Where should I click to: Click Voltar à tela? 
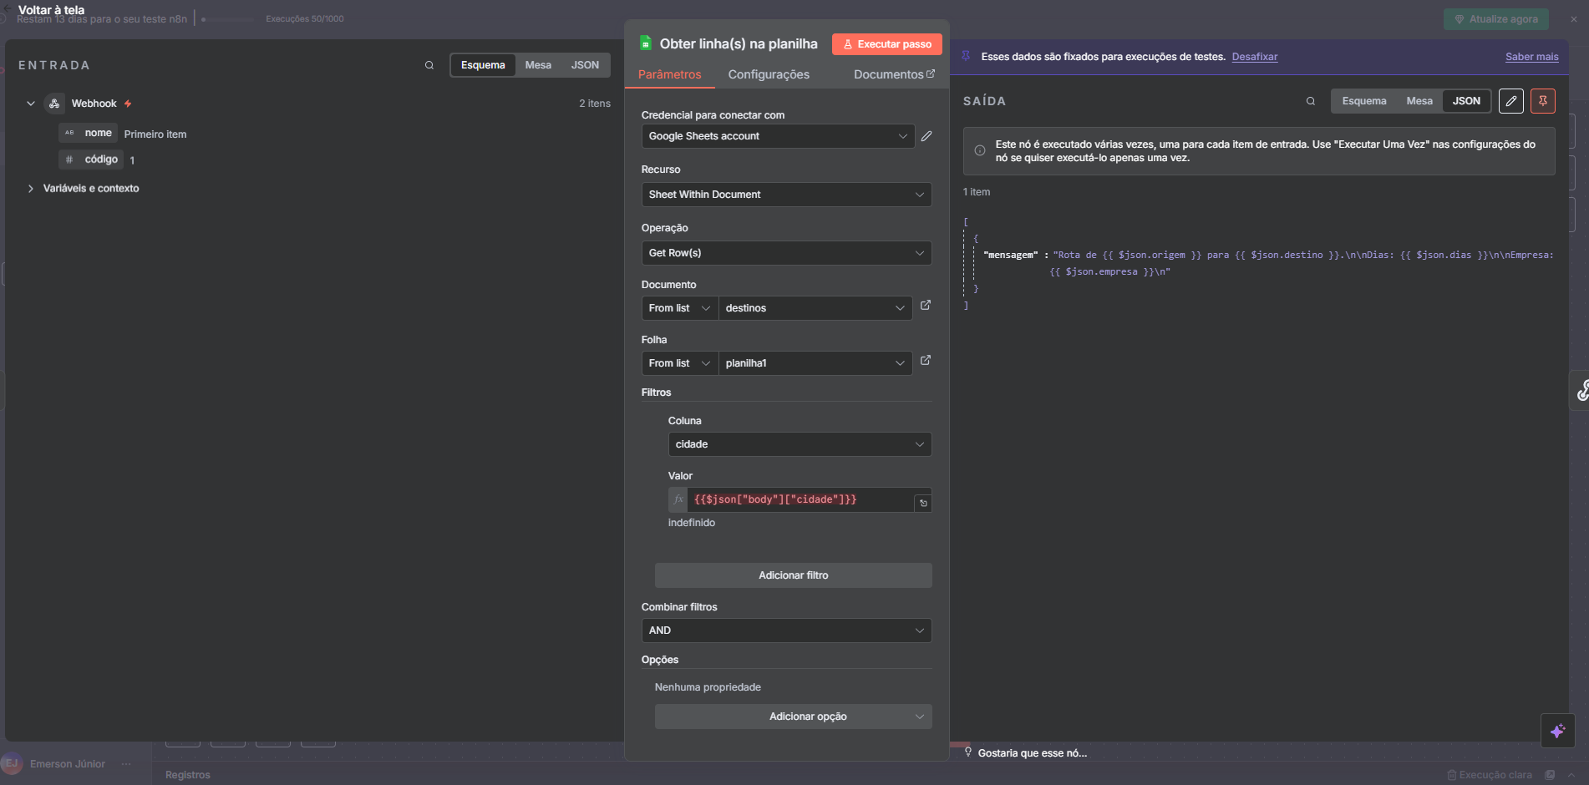coord(51,10)
